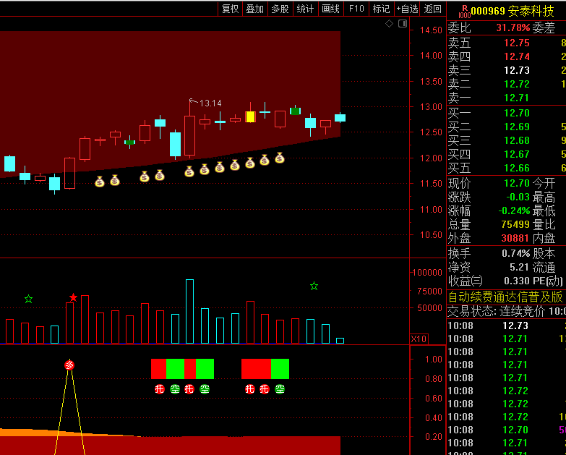The height and width of the screenshot is (455, 566).
Task: Click the 外盘 value 30881
Action: (515, 238)
